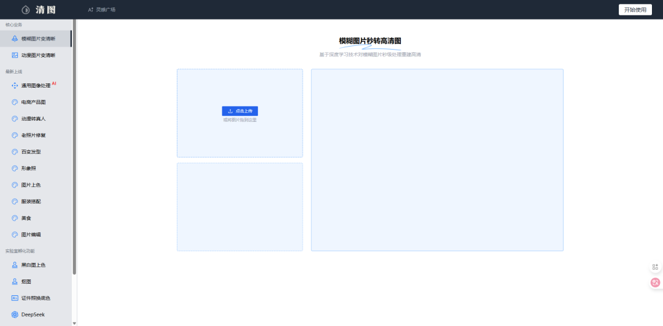Open the 图片上色 sidebar item
The height and width of the screenshot is (326, 663).
[x=36, y=185]
